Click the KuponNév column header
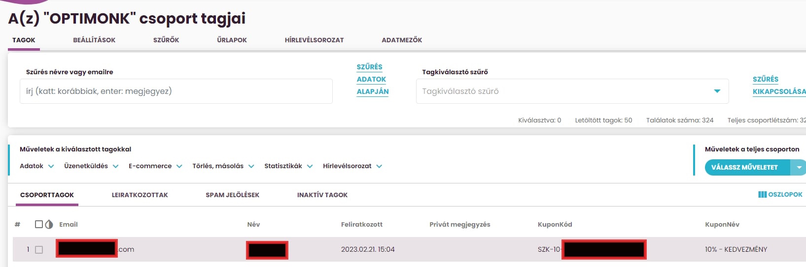The width and height of the screenshot is (806, 267). [x=722, y=225]
